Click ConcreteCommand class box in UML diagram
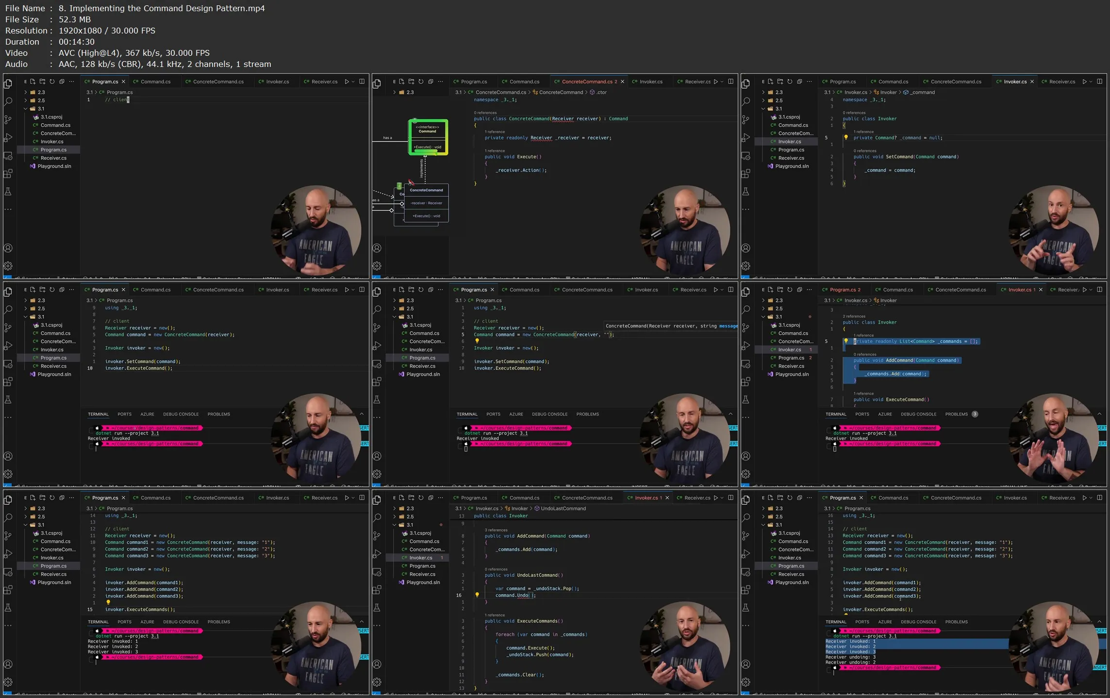1110x698 pixels. click(x=426, y=203)
